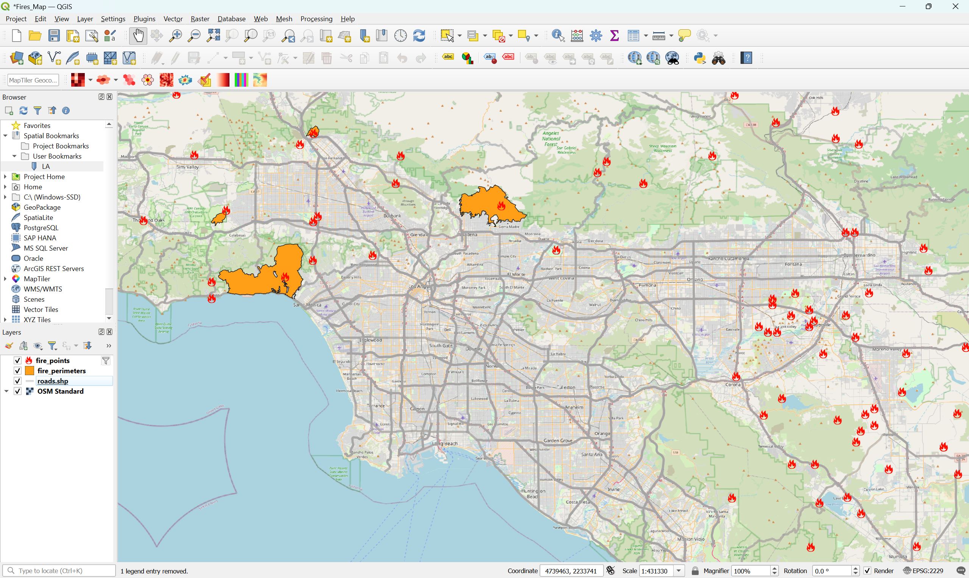Toggle visibility of OSM Standard layer
The width and height of the screenshot is (969, 578).
17,391
